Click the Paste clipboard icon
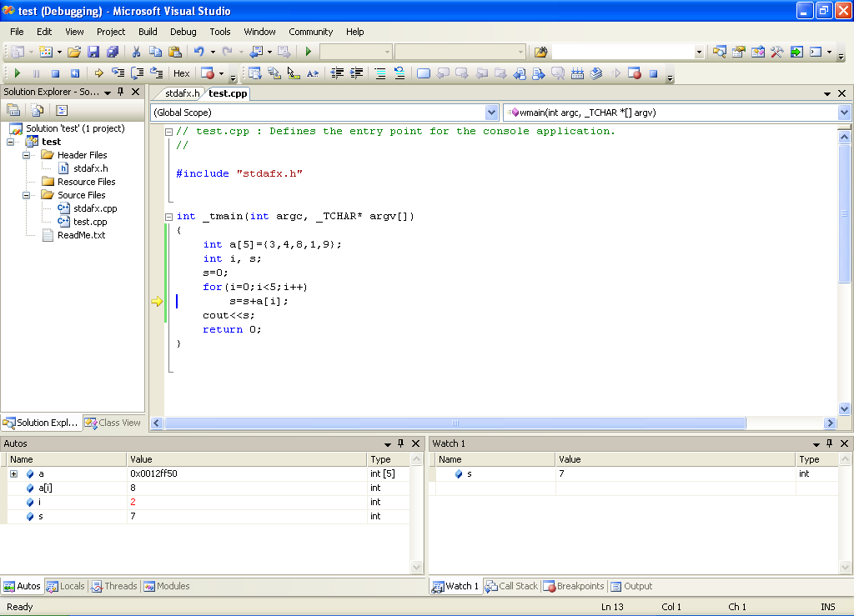The height and width of the screenshot is (616, 854). pos(174,52)
